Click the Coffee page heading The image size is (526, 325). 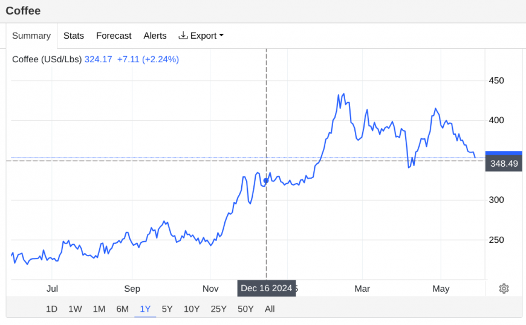23,11
